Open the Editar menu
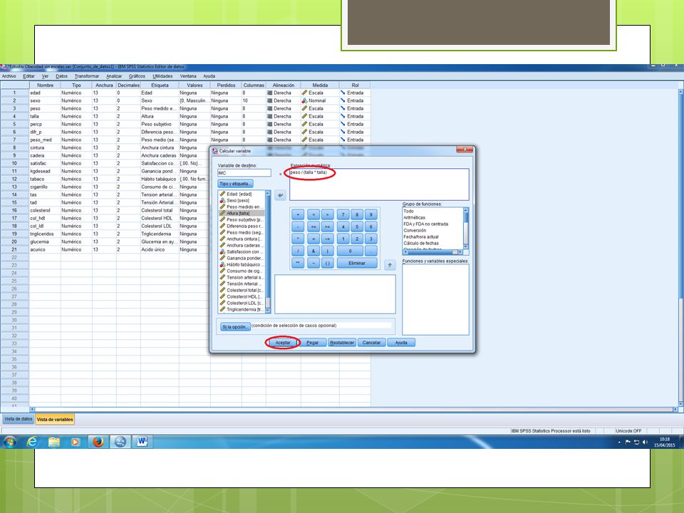The height and width of the screenshot is (513, 684). 28,76
